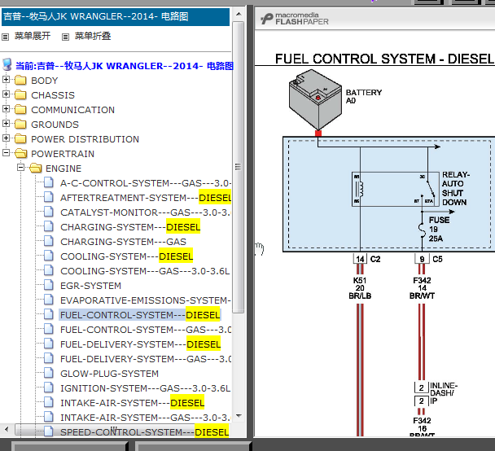This screenshot has height=451, width=495.
Task: Click the BODY folder icon
Action: (x=20, y=80)
